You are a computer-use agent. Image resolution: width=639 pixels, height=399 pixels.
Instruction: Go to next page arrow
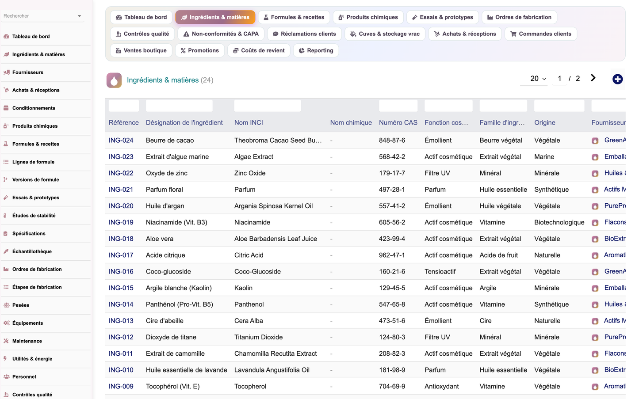[593, 78]
